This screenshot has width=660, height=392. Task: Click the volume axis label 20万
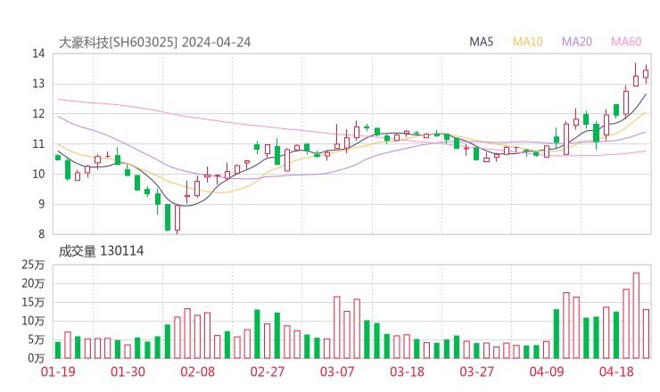[x=33, y=283]
